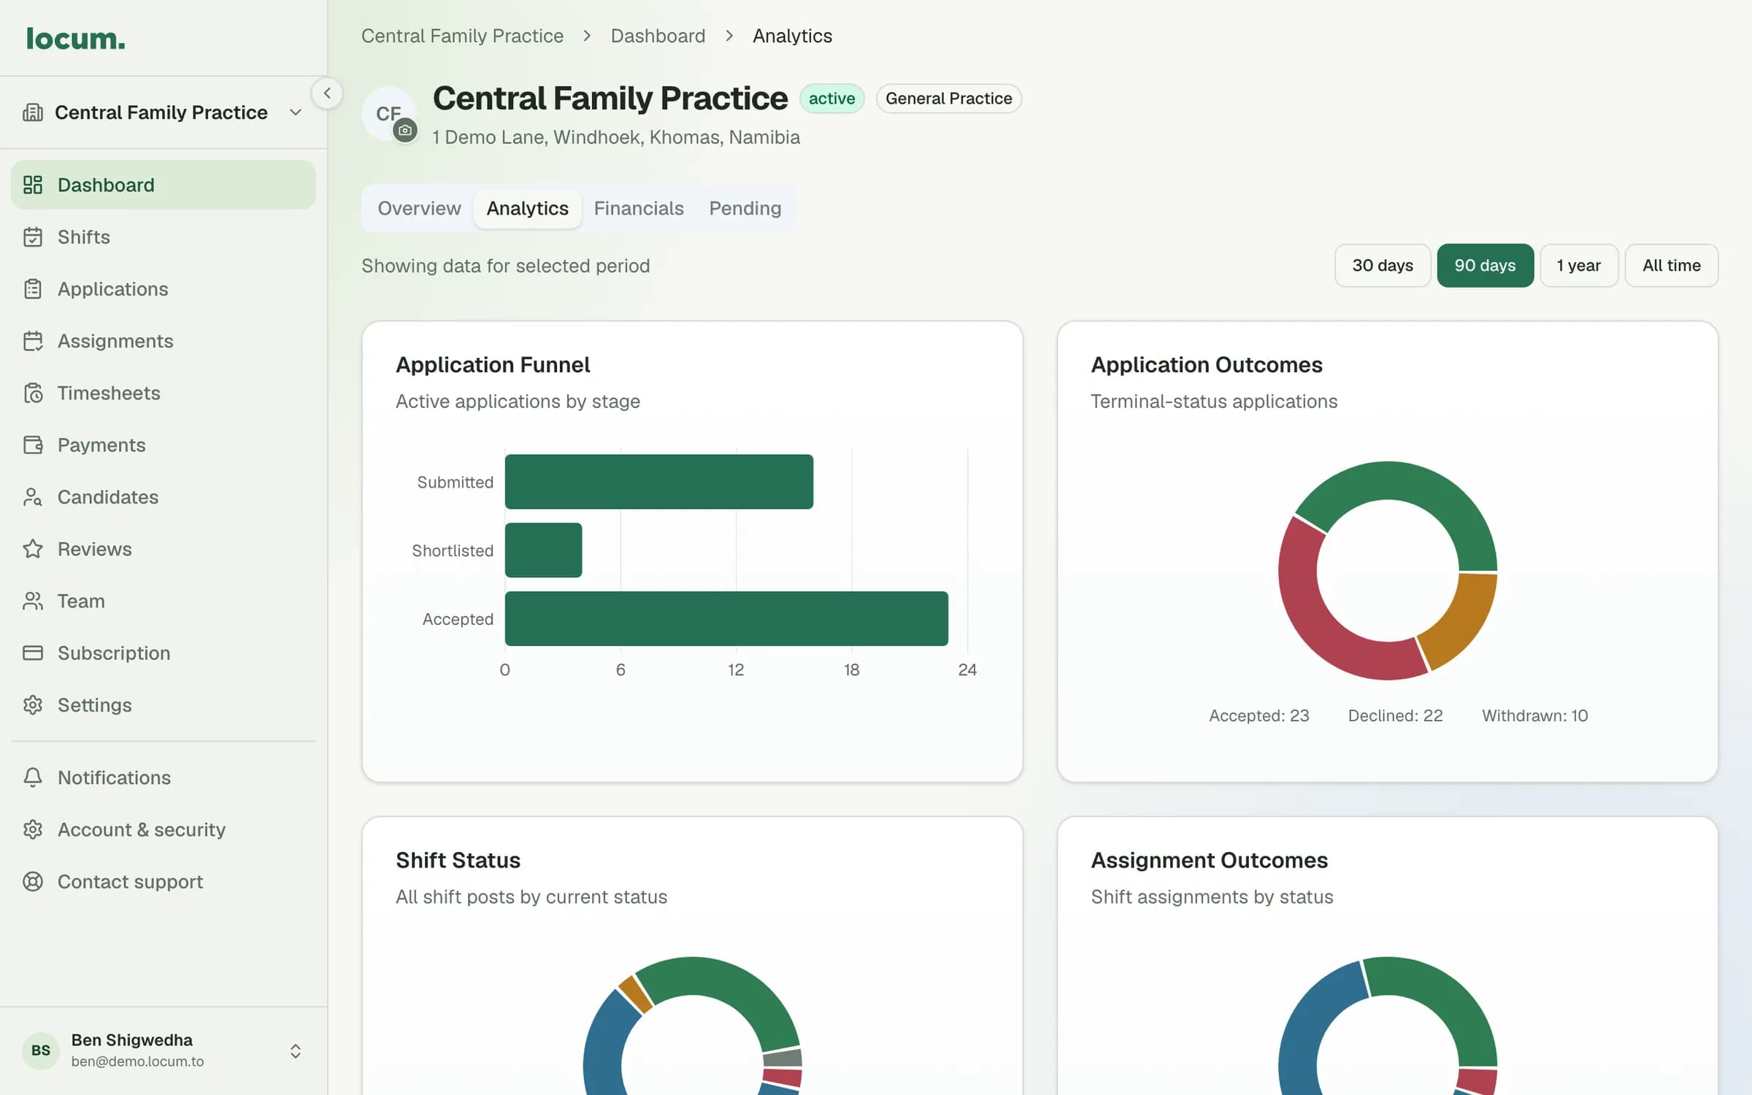
Task: Click the Assignments calendar icon
Action: pos(33,341)
